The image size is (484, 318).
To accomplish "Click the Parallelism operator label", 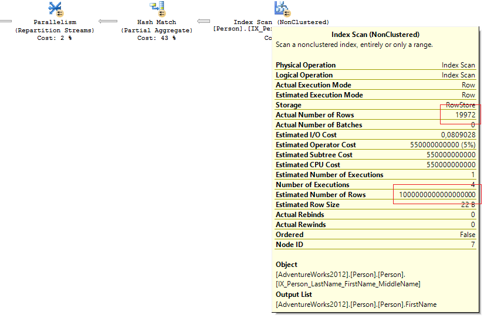I will point(55,22).
